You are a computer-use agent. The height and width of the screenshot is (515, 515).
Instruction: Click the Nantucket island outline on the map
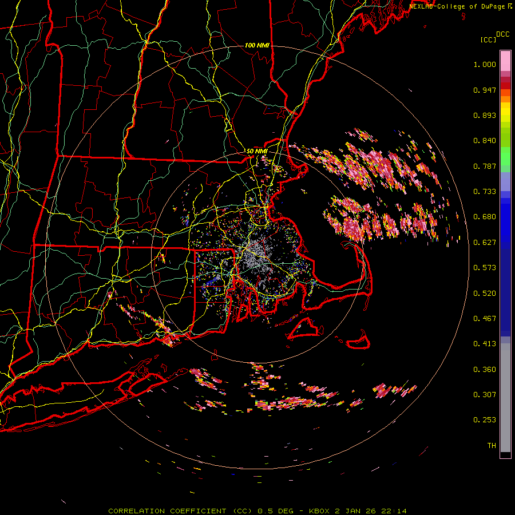tap(359, 341)
